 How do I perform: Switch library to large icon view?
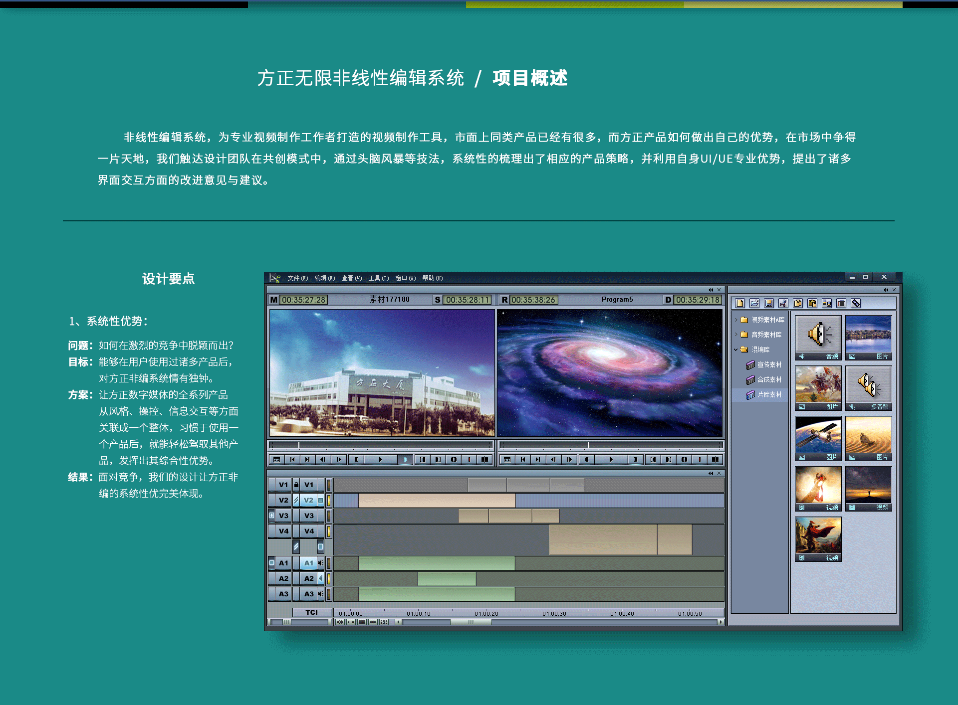(x=827, y=303)
